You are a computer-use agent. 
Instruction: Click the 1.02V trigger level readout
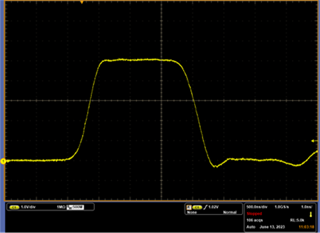click(x=215, y=207)
